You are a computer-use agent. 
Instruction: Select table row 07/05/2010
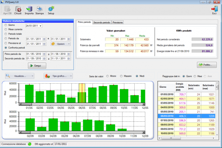(186, 120)
